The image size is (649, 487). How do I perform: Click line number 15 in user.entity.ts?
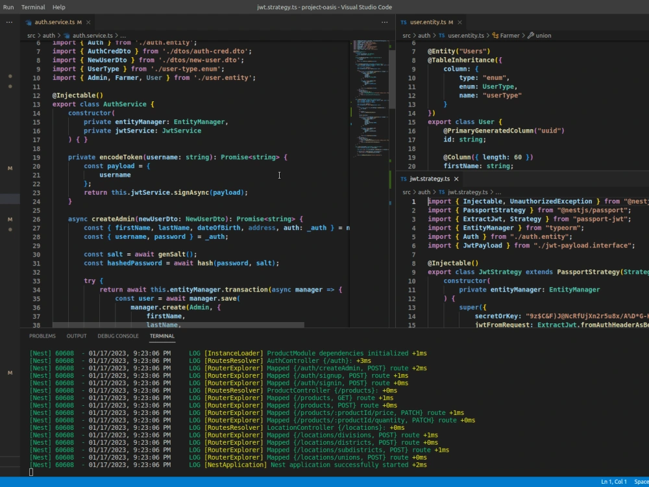(x=411, y=122)
